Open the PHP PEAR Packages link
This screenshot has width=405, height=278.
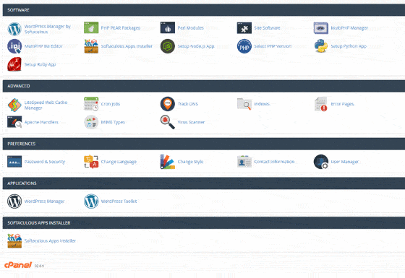tap(121, 28)
